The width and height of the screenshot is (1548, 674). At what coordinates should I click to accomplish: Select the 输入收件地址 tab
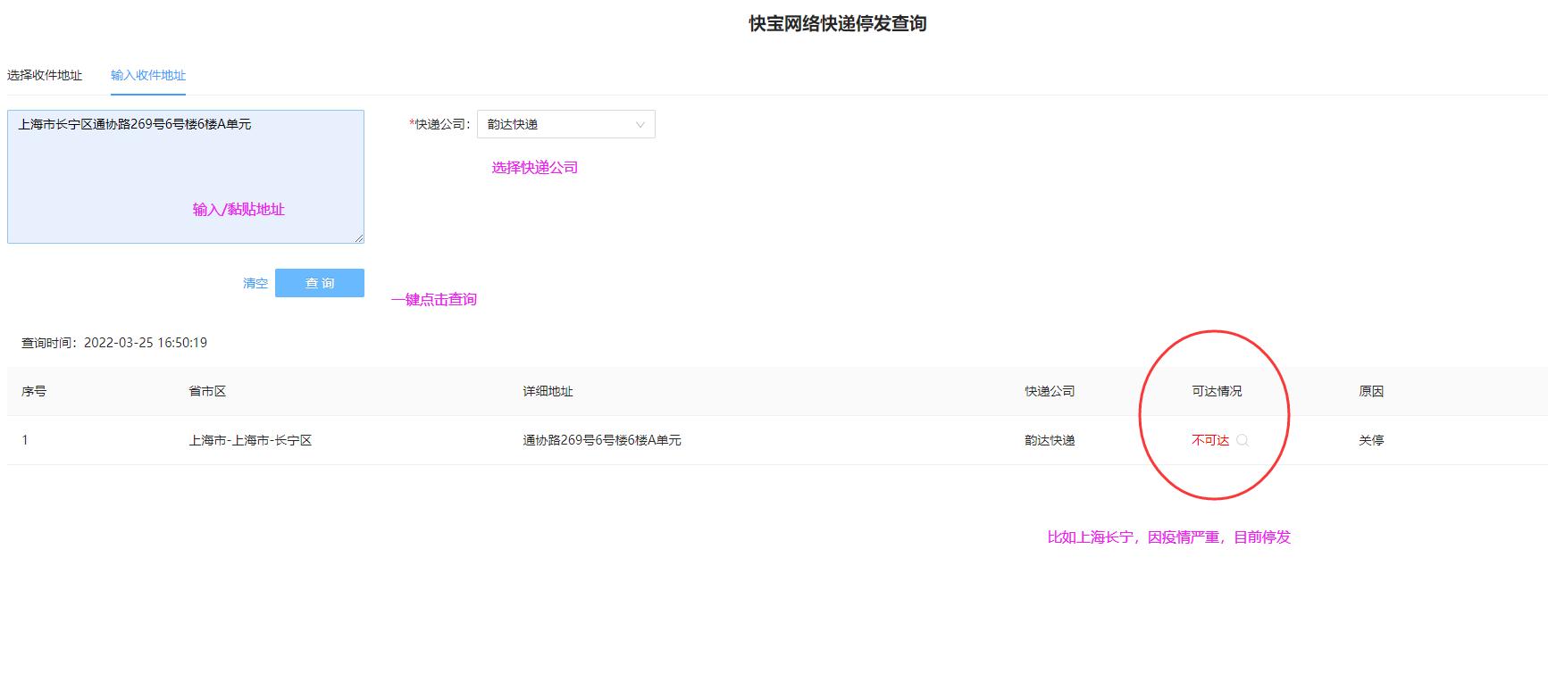pos(148,75)
